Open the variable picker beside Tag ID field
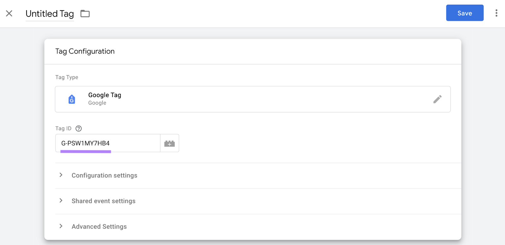Image resolution: width=505 pixels, height=245 pixels. (169, 143)
